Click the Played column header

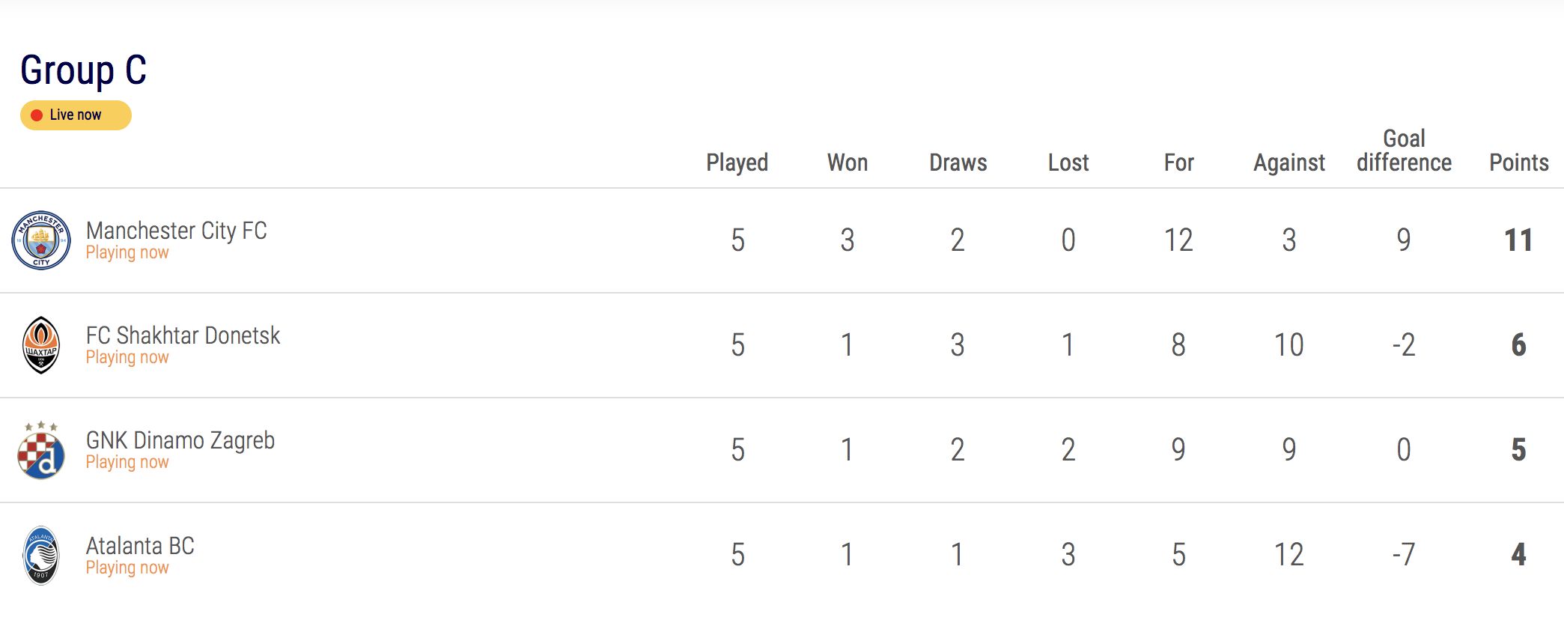pyautogui.click(x=737, y=162)
